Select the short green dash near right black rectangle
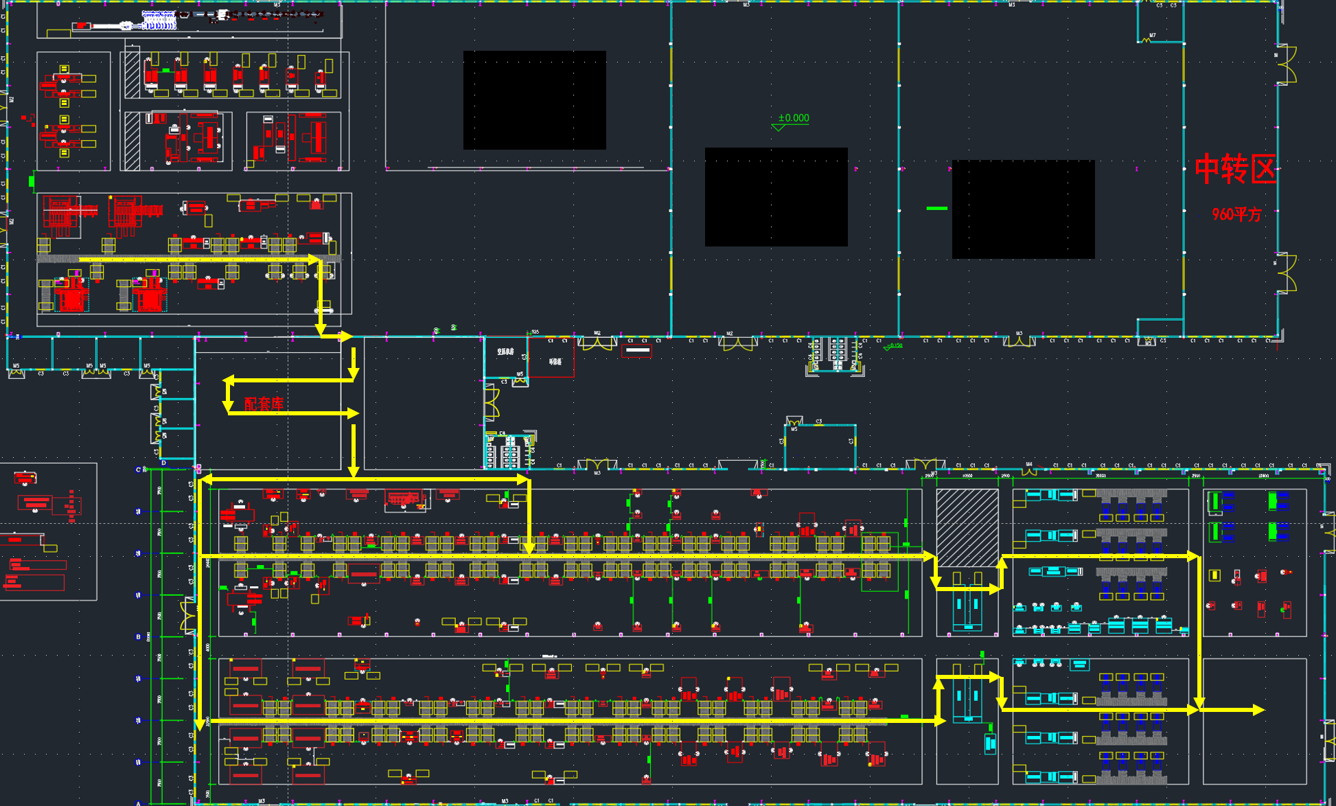Image resolution: width=1336 pixels, height=806 pixels. click(x=936, y=208)
